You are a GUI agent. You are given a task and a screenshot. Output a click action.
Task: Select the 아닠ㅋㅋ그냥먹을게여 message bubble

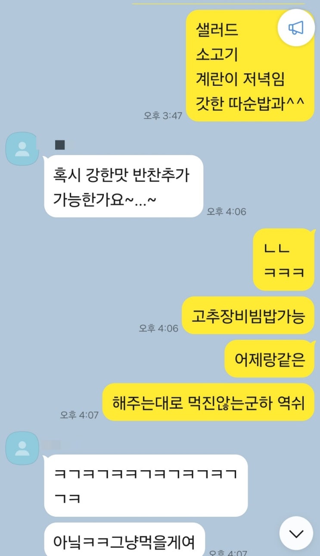pyautogui.click(x=124, y=540)
